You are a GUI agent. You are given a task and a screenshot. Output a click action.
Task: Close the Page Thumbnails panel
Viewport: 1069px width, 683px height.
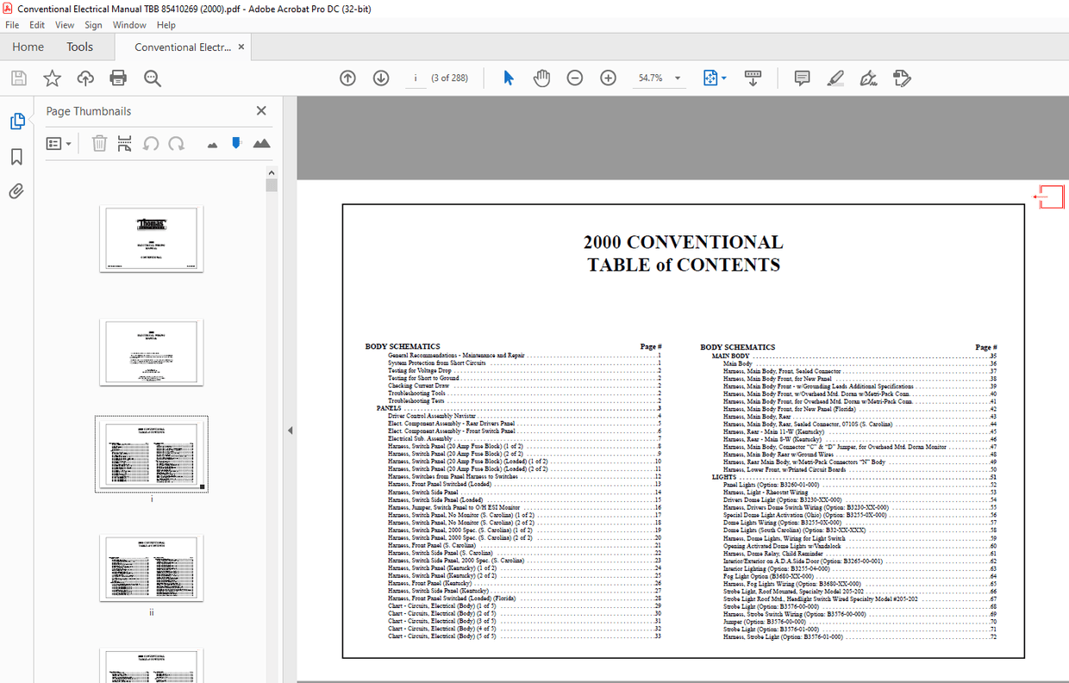(x=261, y=110)
